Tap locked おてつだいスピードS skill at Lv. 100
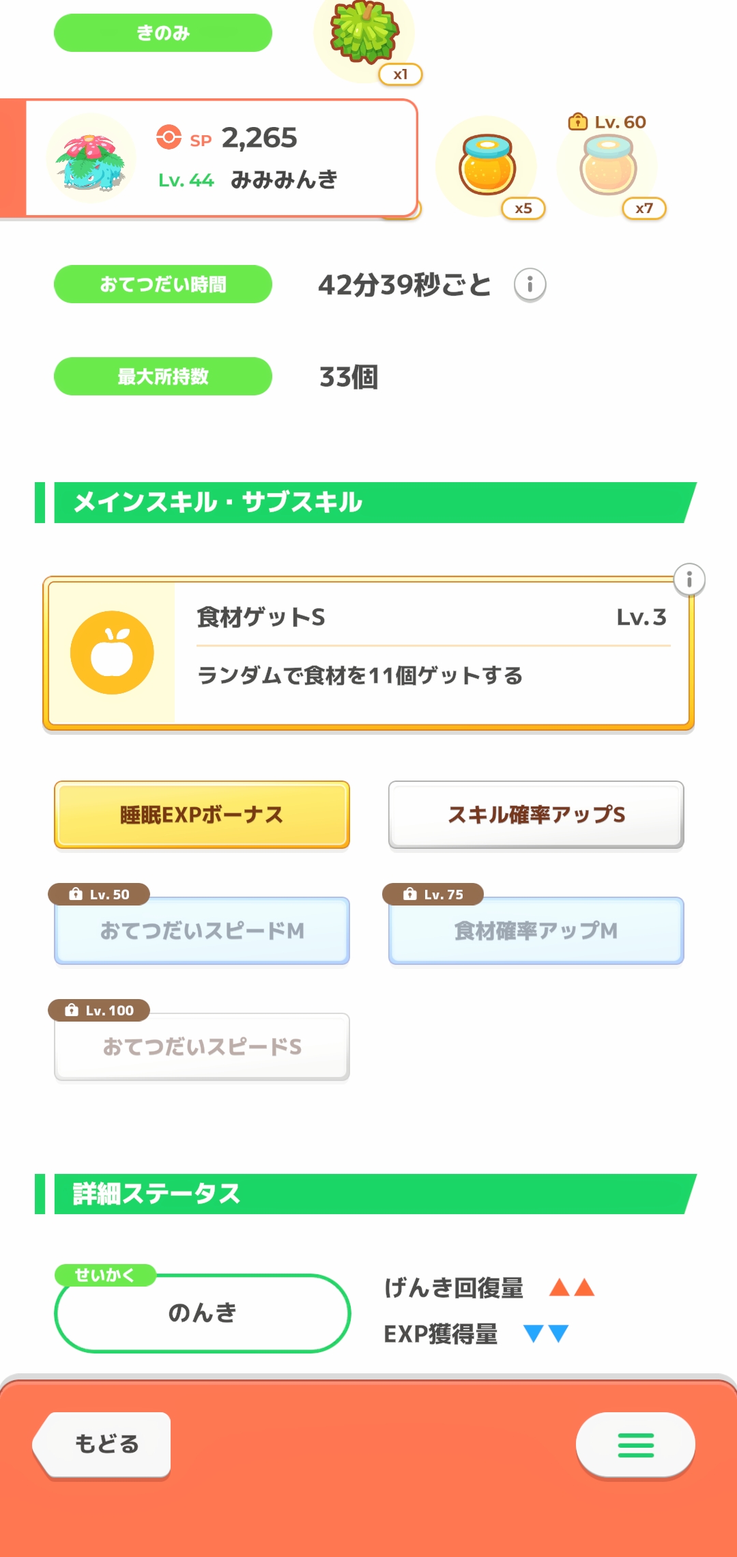The height and width of the screenshot is (1557, 737). coord(202,1047)
